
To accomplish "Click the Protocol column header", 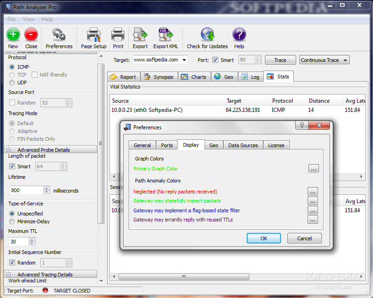I will click(288, 101).
